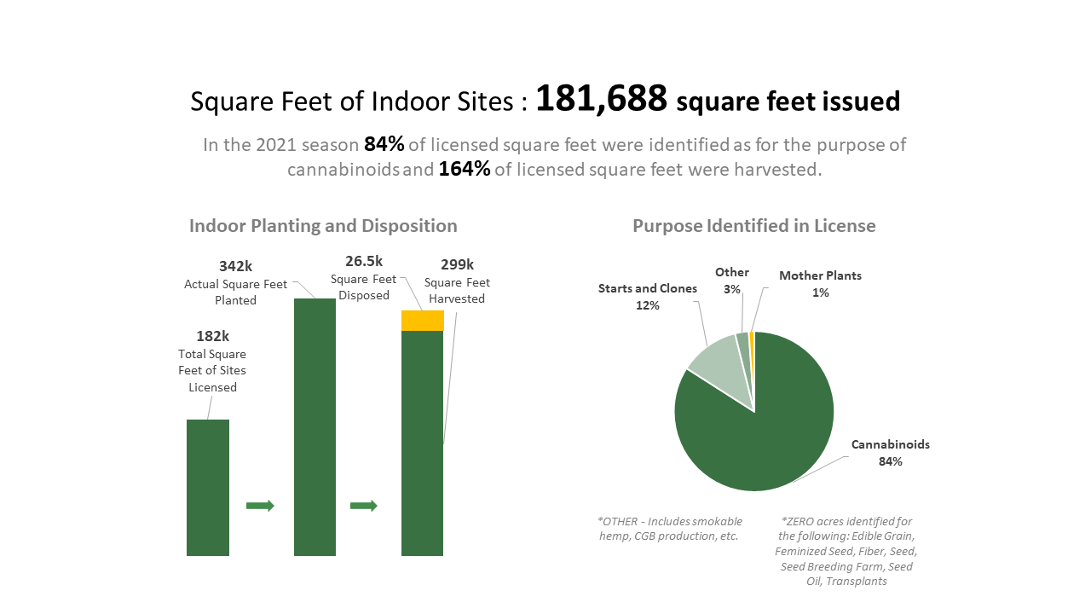
Task: Select the 'Cannabinoids 84%' data label
Action: (x=890, y=453)
